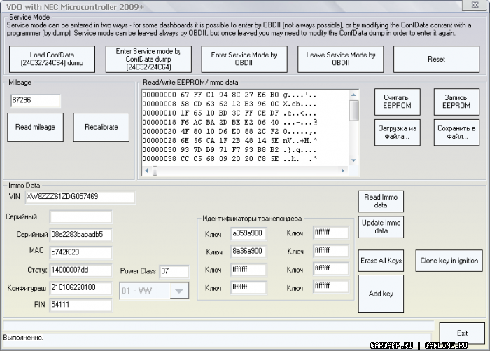The height and width of the screenshot is (351, 490).
Task: Click the Запись EEPROM button
Action: coord(456,102)
